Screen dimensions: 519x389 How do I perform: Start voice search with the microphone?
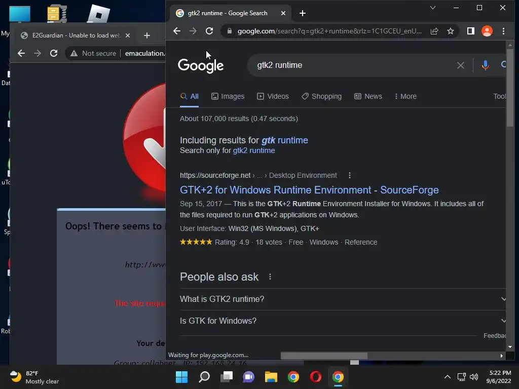(x=485, y=65)
